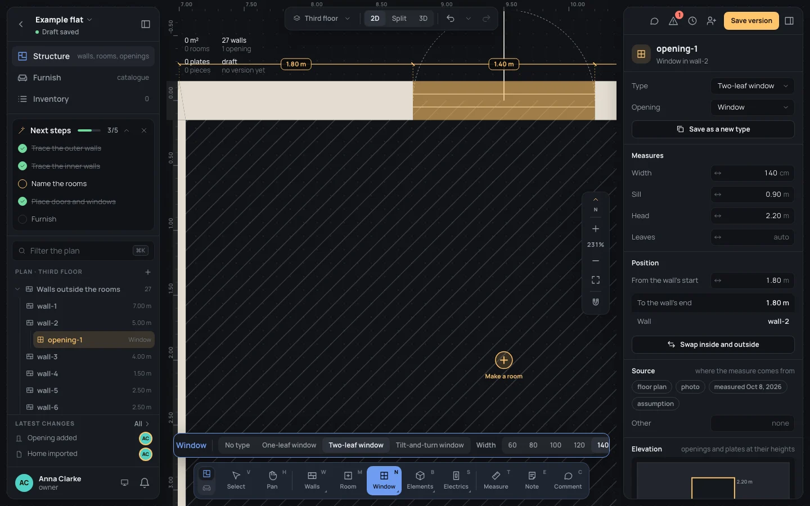The width and height of the screenshot is (810, 506).
Task: Zoom out with the minus icon
Action: pyautogui.click(x=596, y=261)
